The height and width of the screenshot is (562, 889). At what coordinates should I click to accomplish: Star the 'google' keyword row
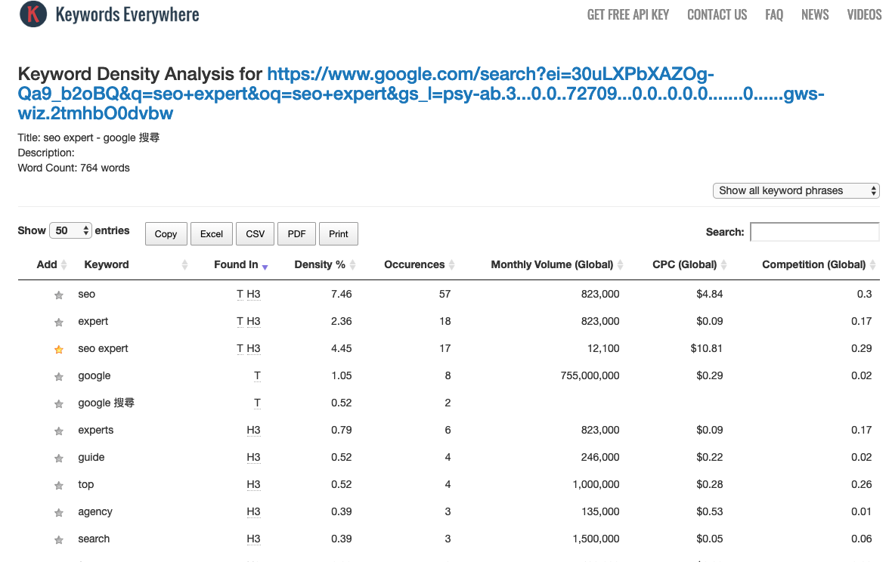click(59, 376)
